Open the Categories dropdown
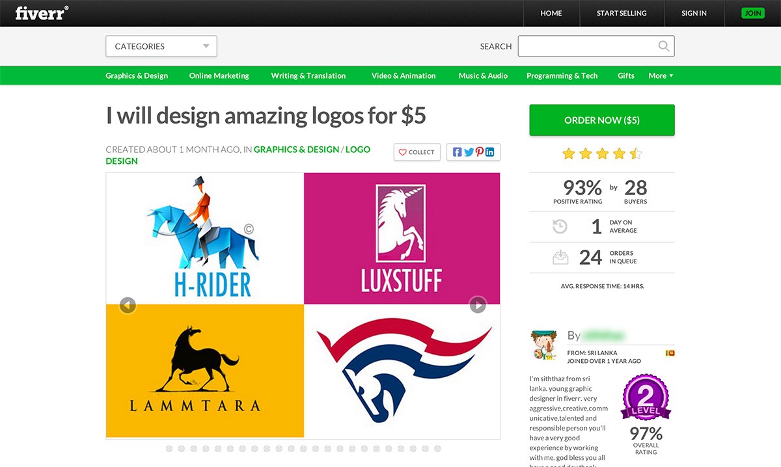The width and height of the screenshot is (781, 467). coord(161,46)
